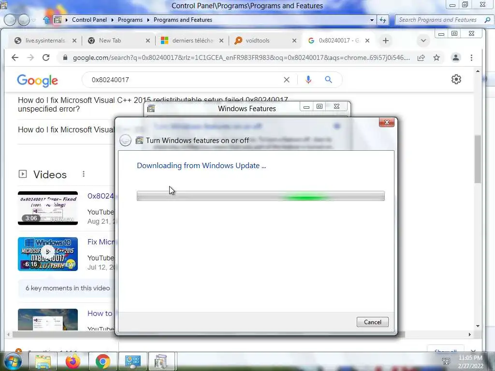495x371 pixels.
Task: Click Programs and Features breadcrumb
Action: pyautogui.click(x=183, y=19)
